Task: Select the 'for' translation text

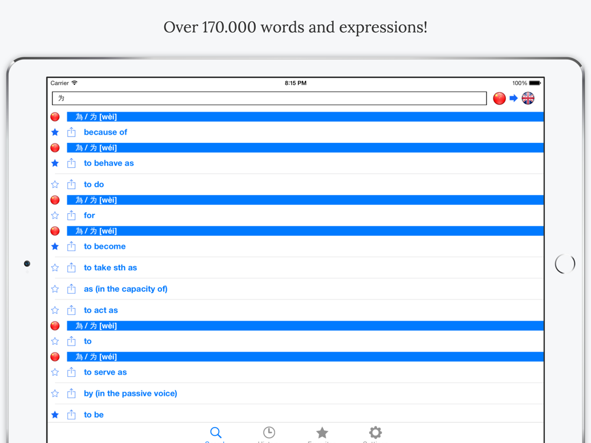Action: click(x=89, y=216)
